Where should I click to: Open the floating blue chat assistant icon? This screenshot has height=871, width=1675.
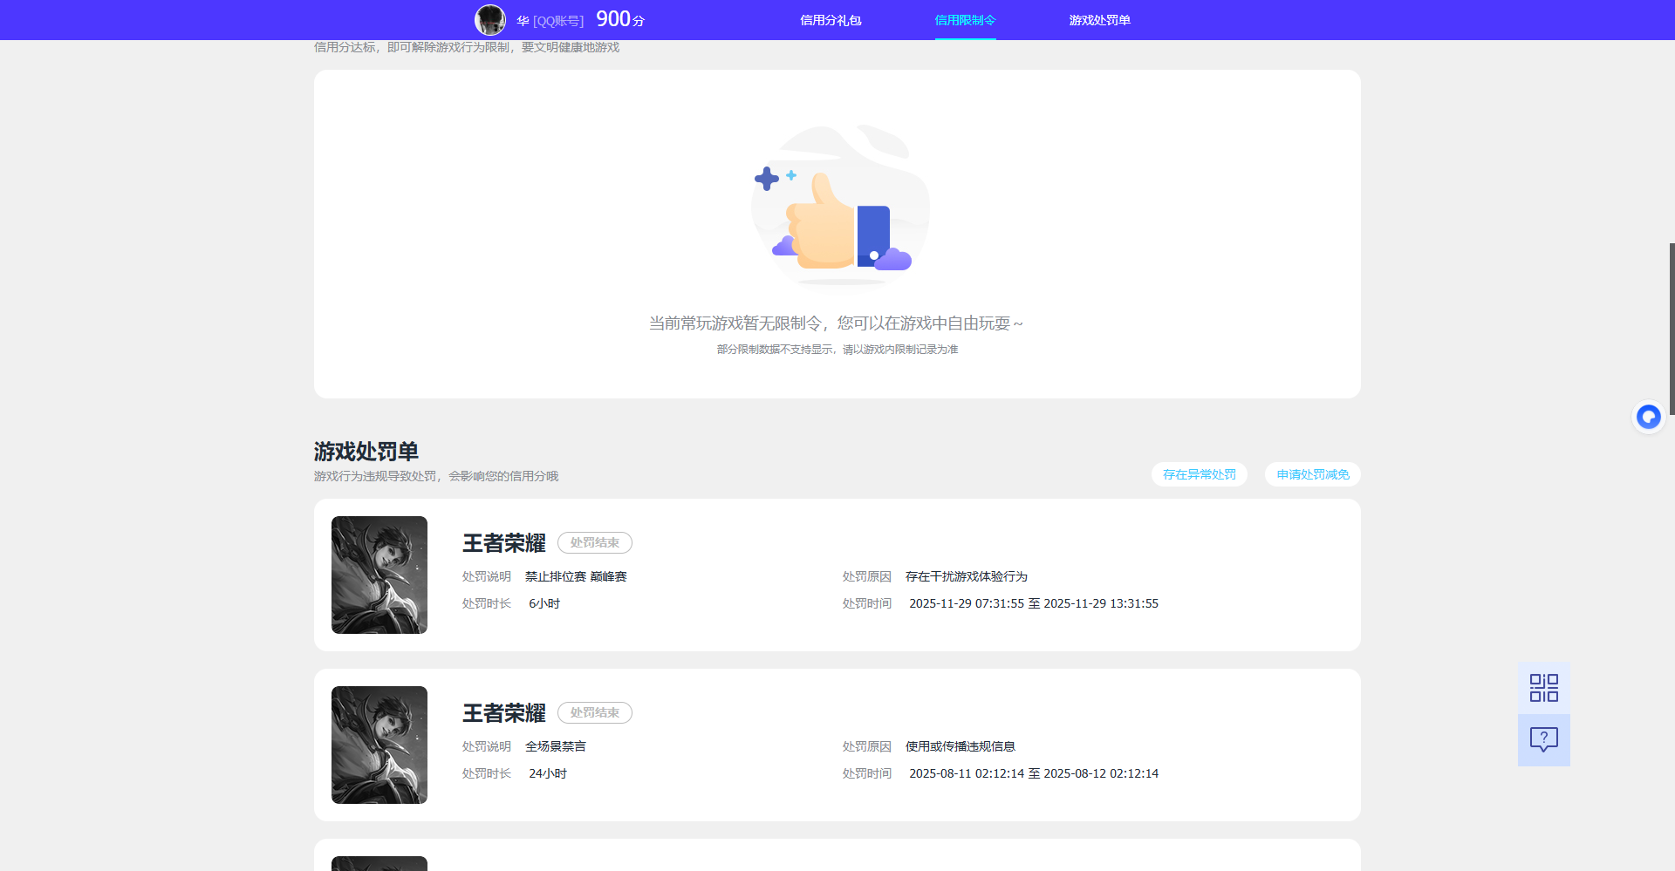tap(1648, 418)
